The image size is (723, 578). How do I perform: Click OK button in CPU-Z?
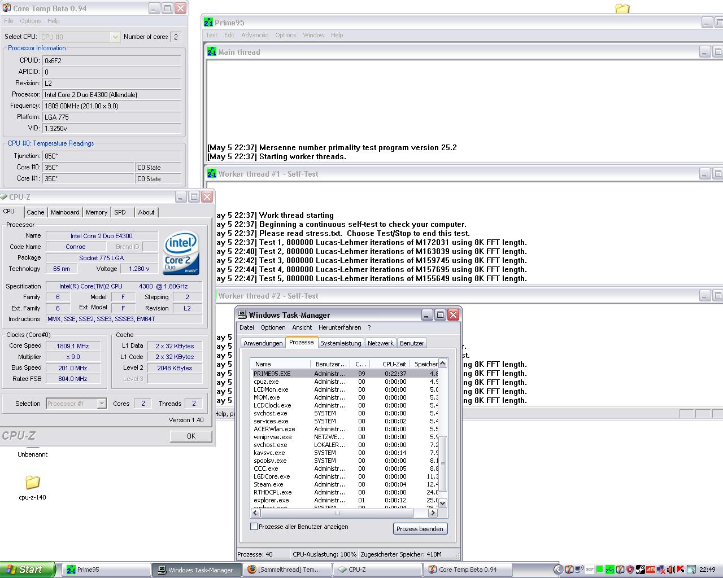point(191,436)
